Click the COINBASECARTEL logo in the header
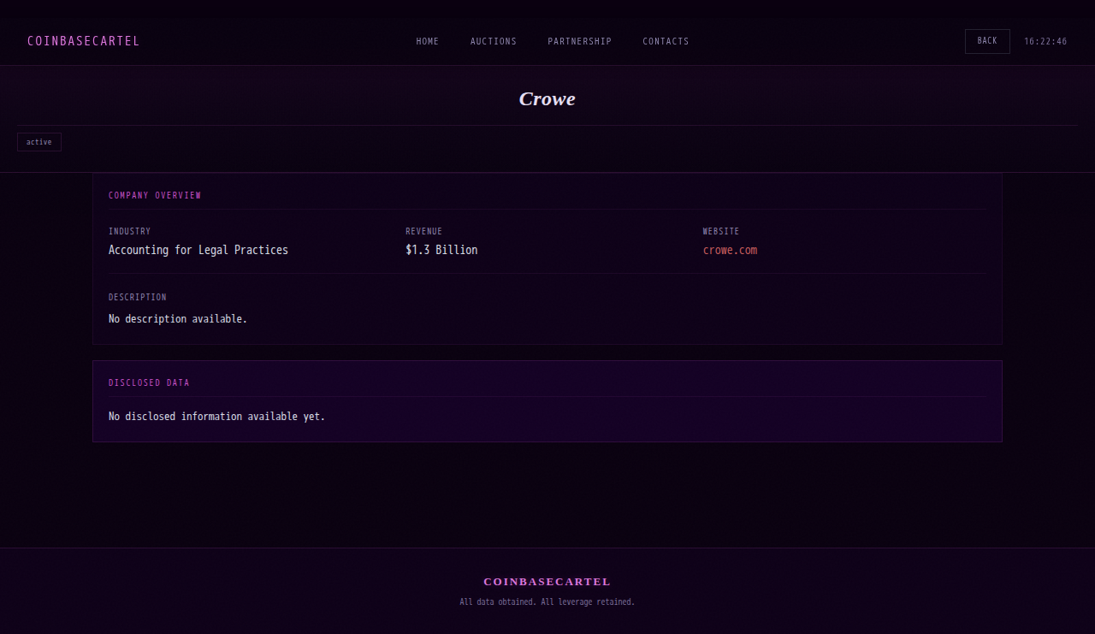Image resolution: width=1095 pixels, height=634 pixels. click(x=83, y=41)
